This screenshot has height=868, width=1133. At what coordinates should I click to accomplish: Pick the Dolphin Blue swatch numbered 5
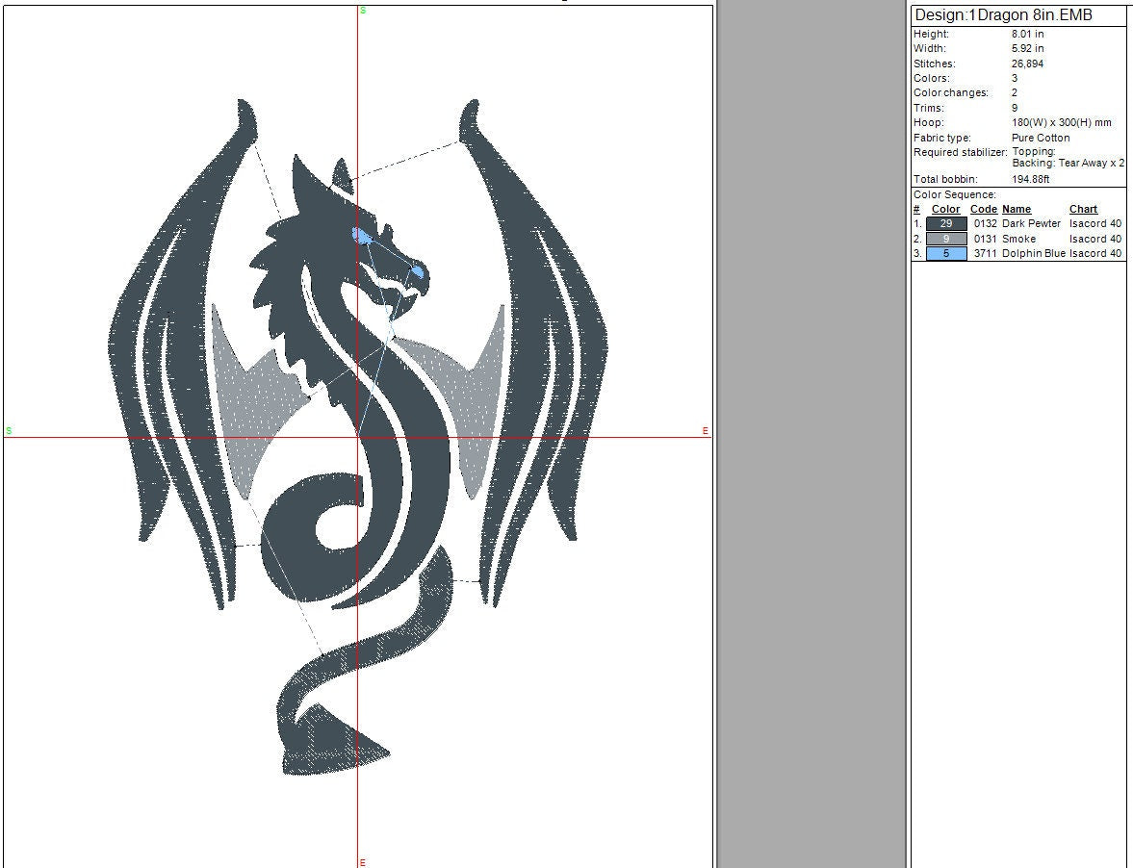point(946,254)
